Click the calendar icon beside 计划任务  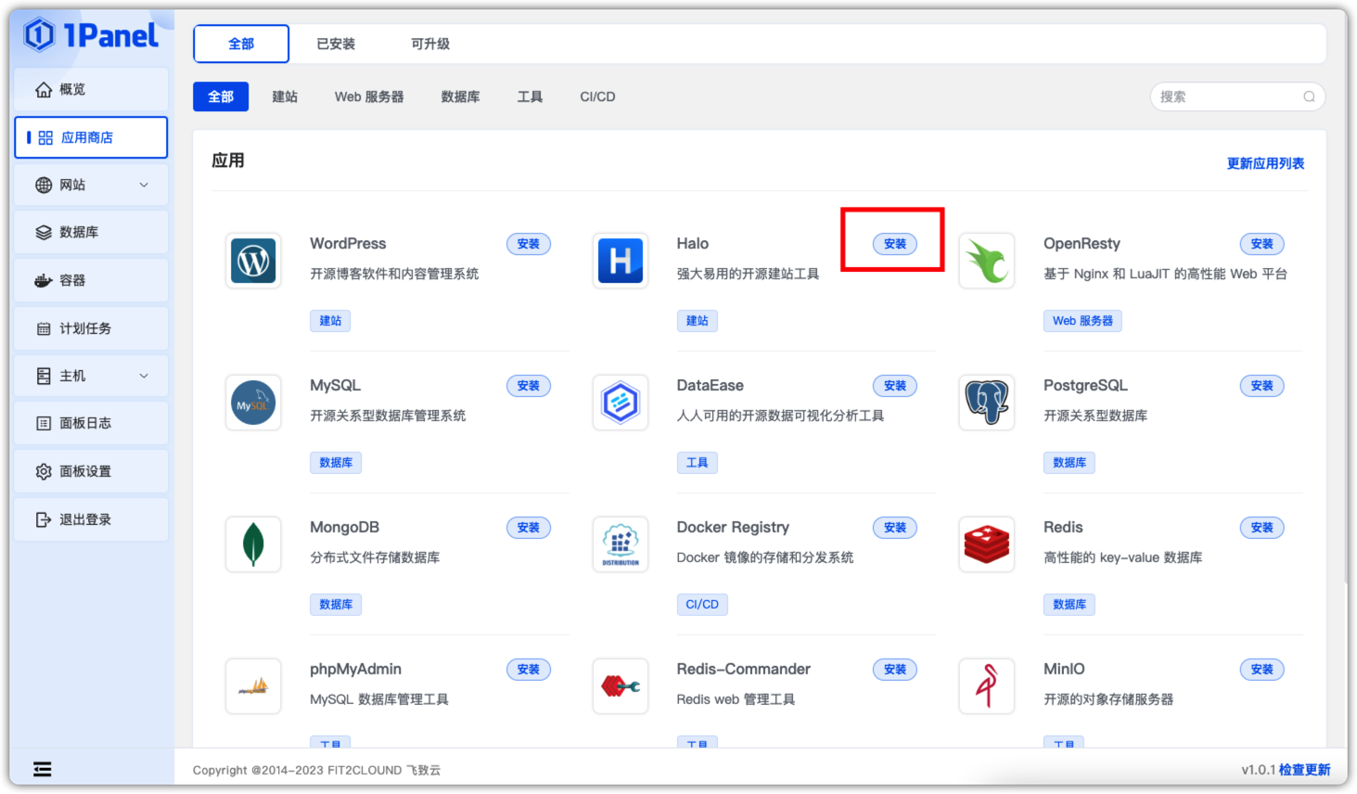pyautogui.click(x=44, y=328)
